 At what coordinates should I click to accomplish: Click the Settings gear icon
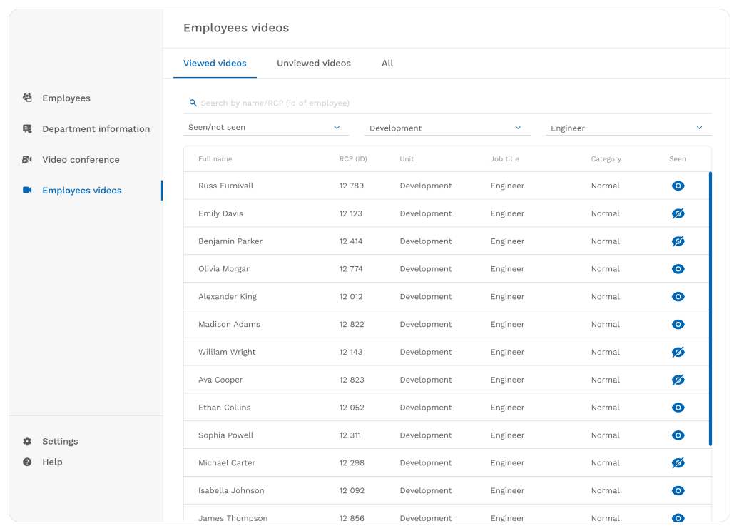(27, 441)
